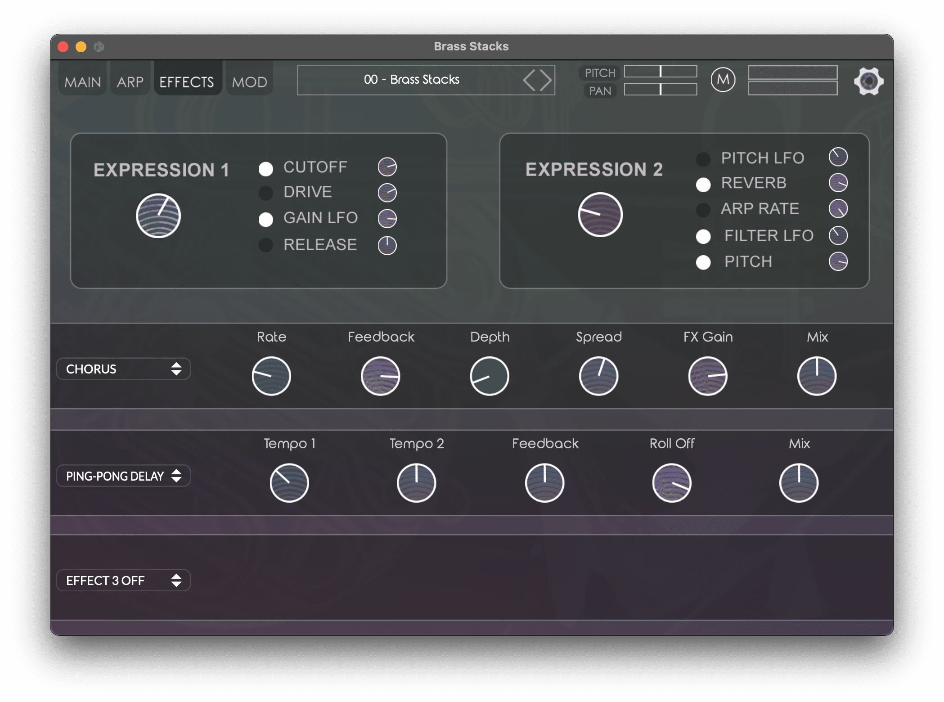This screenshot has width=944, height=702.
Task: Go to next preset with right arrow
Action: coord(546,80)
